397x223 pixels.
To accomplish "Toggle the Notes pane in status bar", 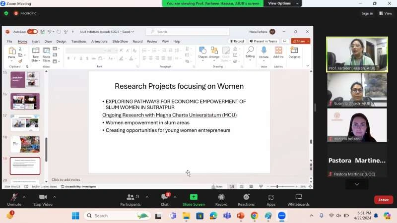I will [217, 186].
